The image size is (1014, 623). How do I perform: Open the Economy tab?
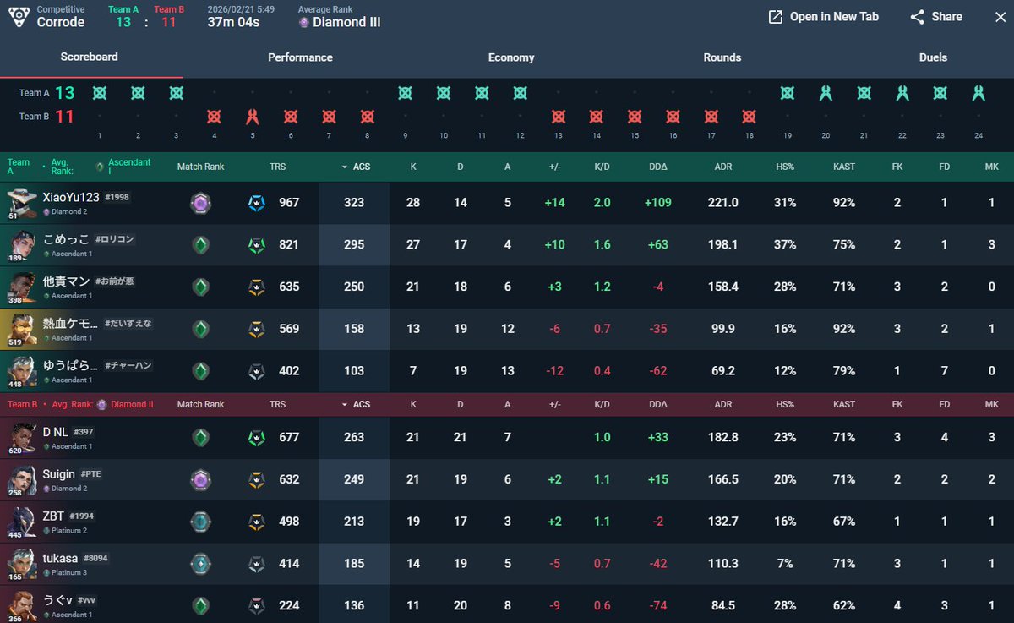click(511, 57)
